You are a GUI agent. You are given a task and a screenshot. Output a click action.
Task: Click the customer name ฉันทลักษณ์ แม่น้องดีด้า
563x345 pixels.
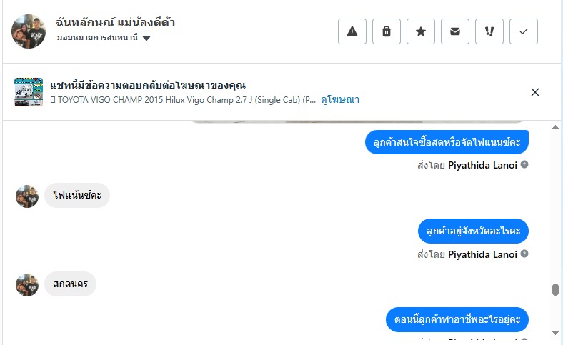(x=115, y=23)
